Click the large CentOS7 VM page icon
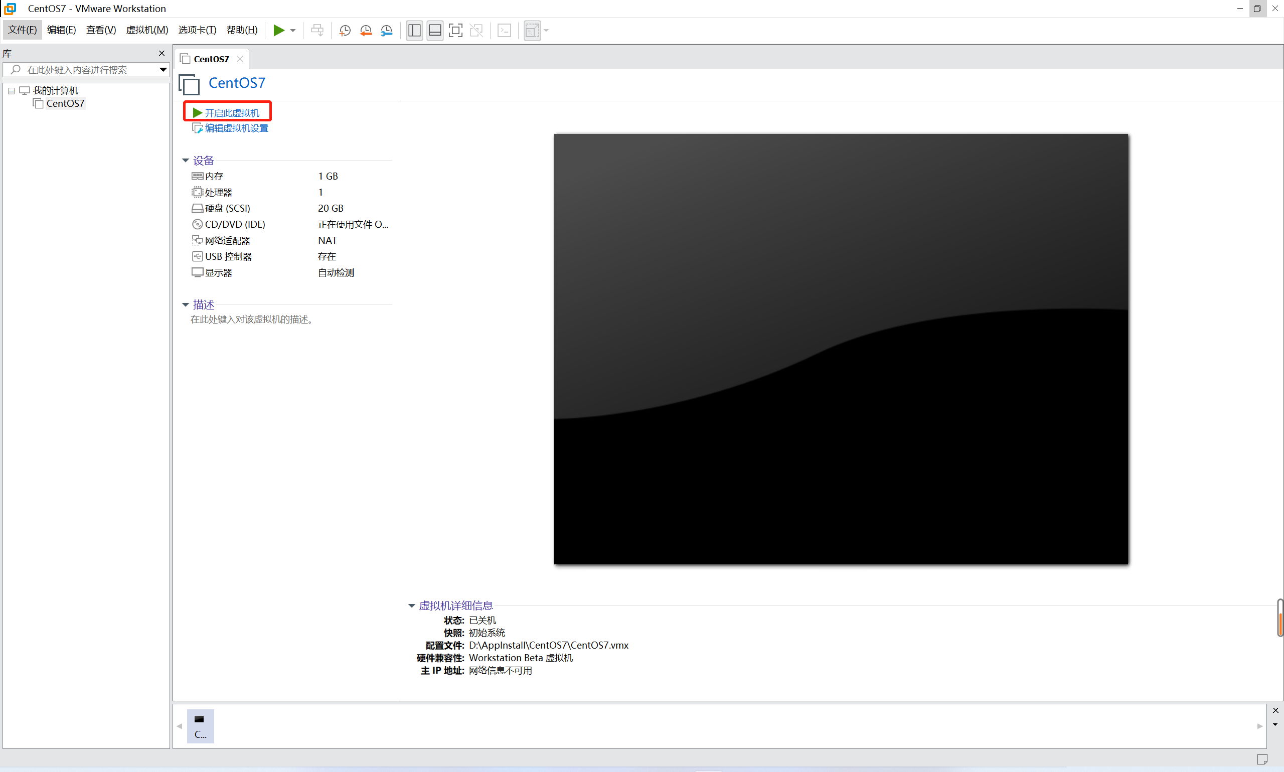Screen dimensions: 1284x772 pyautogui.click(x=189, y=85)
